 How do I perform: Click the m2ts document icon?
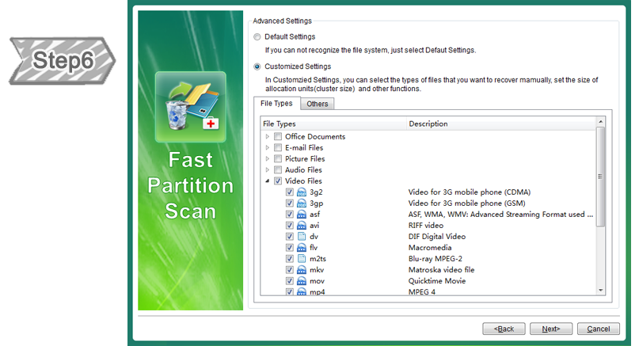coord(301,259)
